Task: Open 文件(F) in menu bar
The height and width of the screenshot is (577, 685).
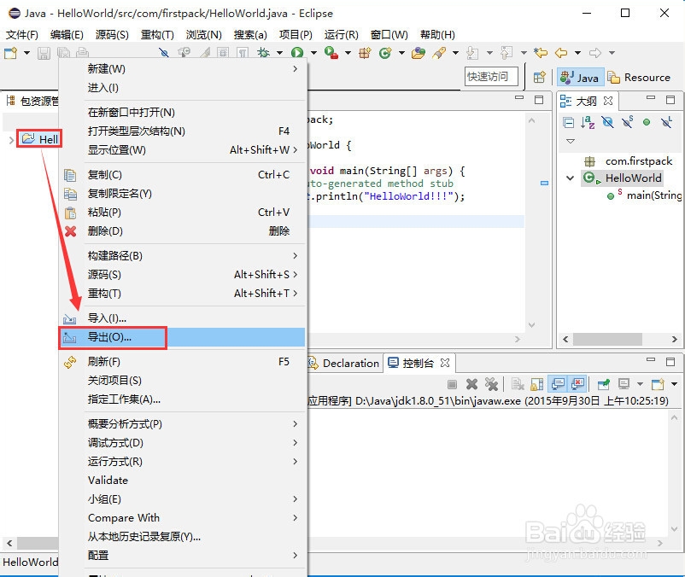Action: pyautogui.click(x=22, y=34)
